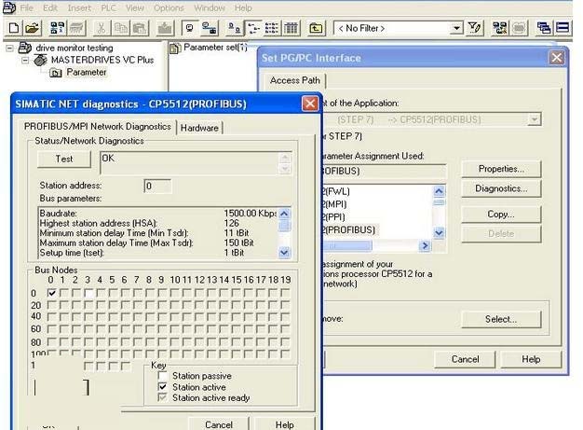The image size is (583, 430).
Task: Click the Select... button
Action: pyautogui.click(x=501, y=319)
